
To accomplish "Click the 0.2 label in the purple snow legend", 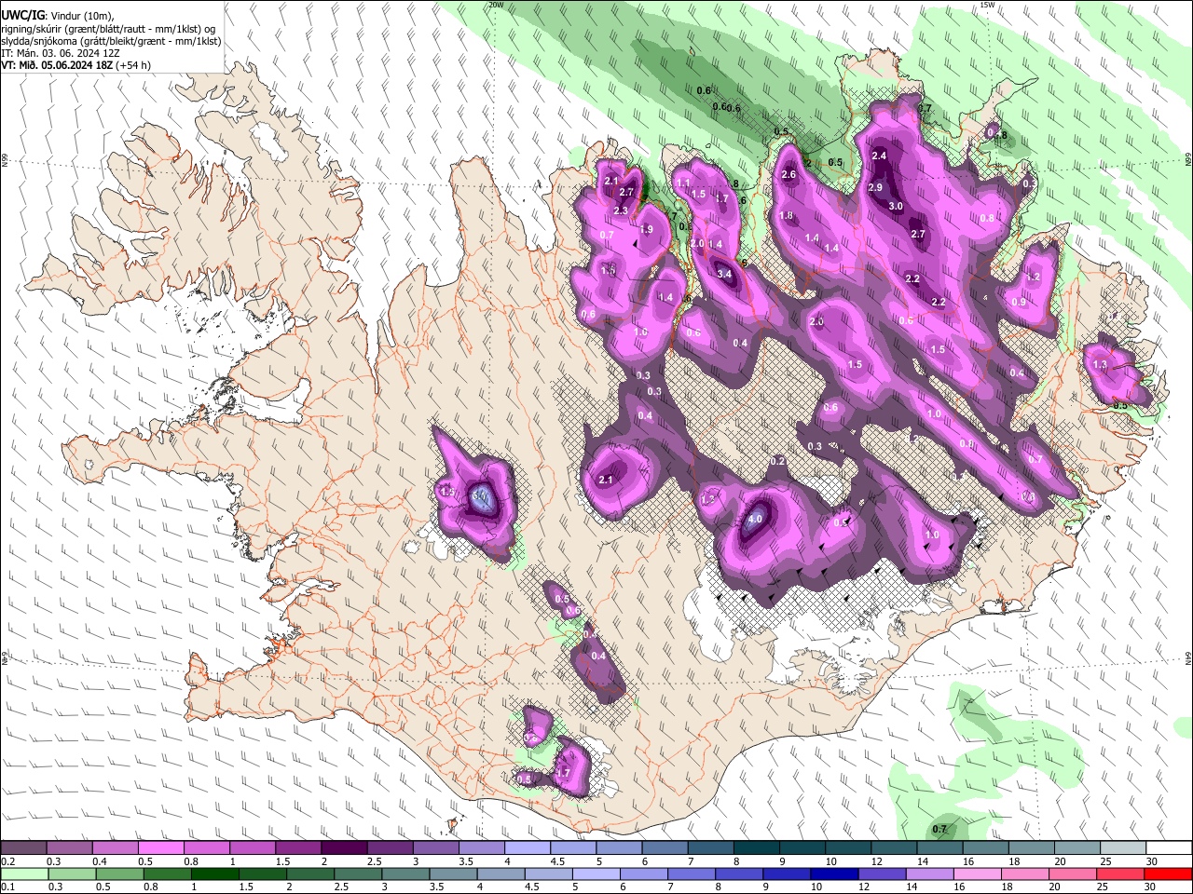I will pyautogui.click(x=8, y=862).
